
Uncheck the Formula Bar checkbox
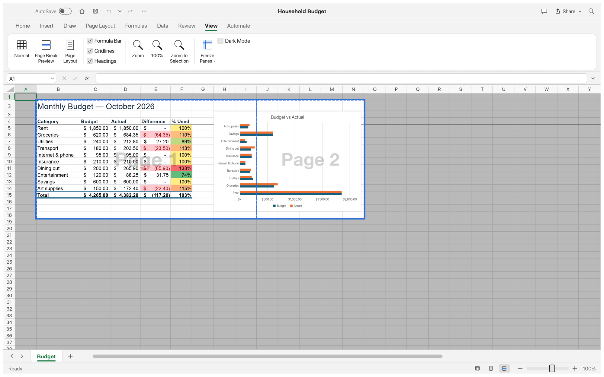90,41
